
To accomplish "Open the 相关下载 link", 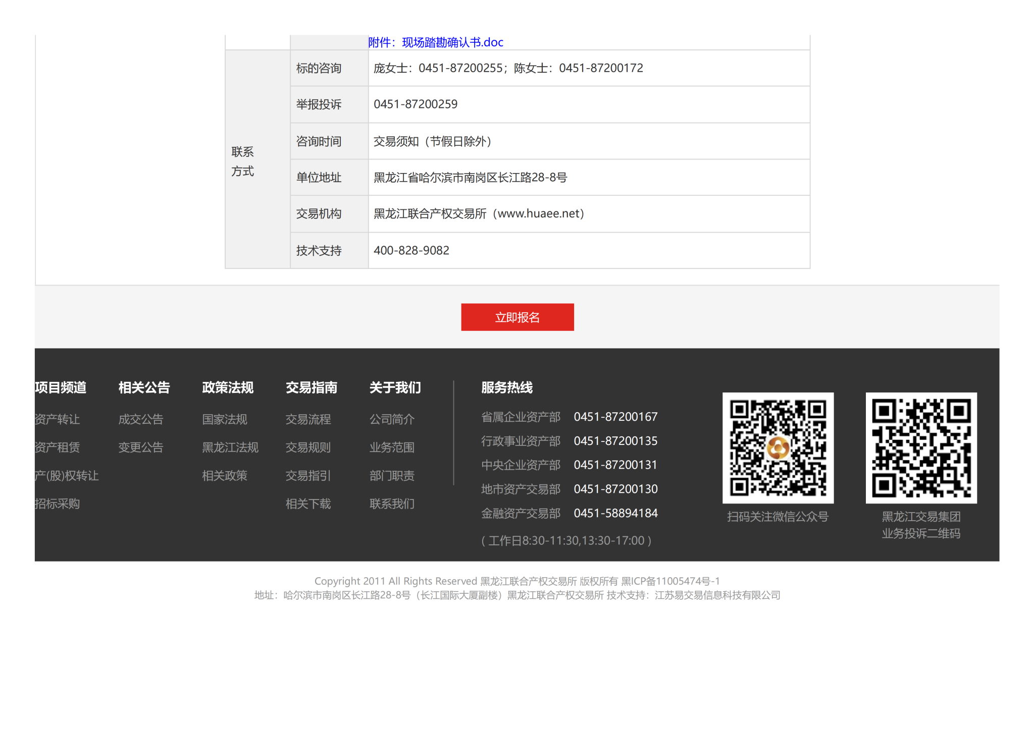I will (x=308, y=504).
